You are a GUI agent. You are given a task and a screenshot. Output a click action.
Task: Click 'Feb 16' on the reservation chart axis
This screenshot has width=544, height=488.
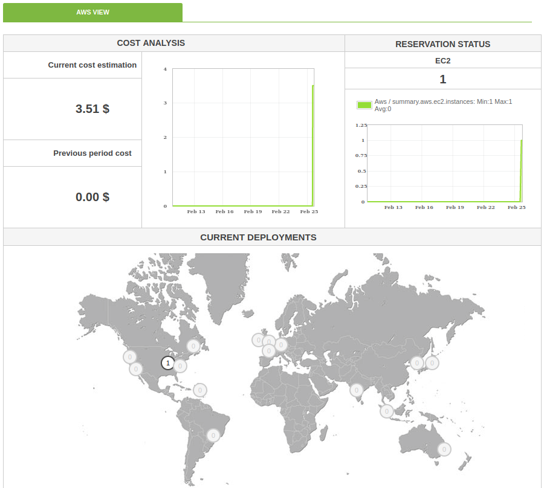[424, 207]
